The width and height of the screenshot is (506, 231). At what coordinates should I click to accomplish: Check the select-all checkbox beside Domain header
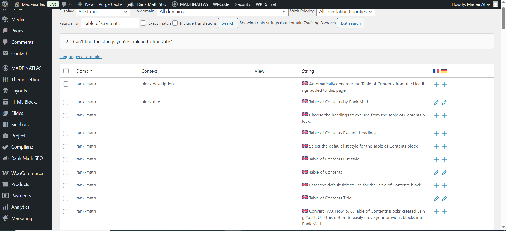pos(66,71)
